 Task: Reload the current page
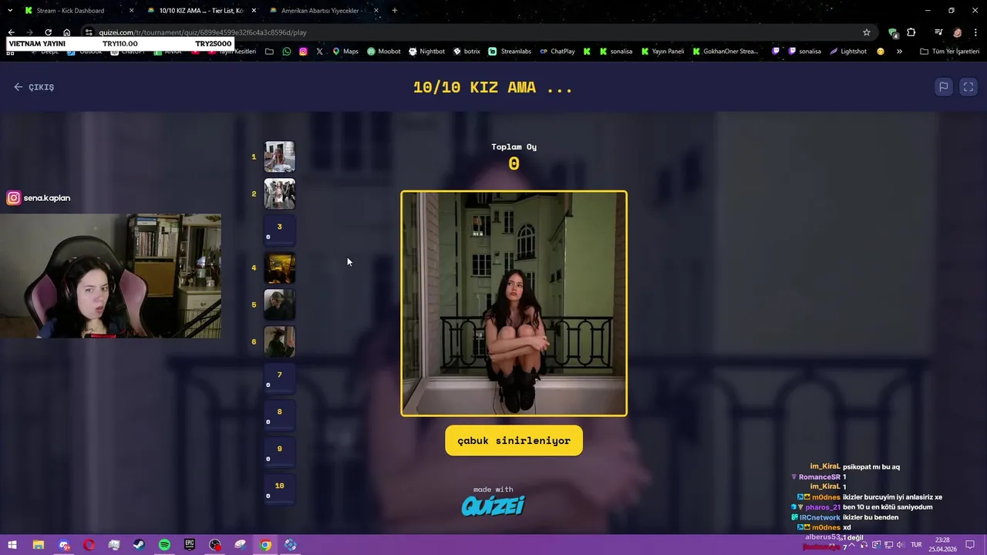pyautogui.click(x=48, y=32)
